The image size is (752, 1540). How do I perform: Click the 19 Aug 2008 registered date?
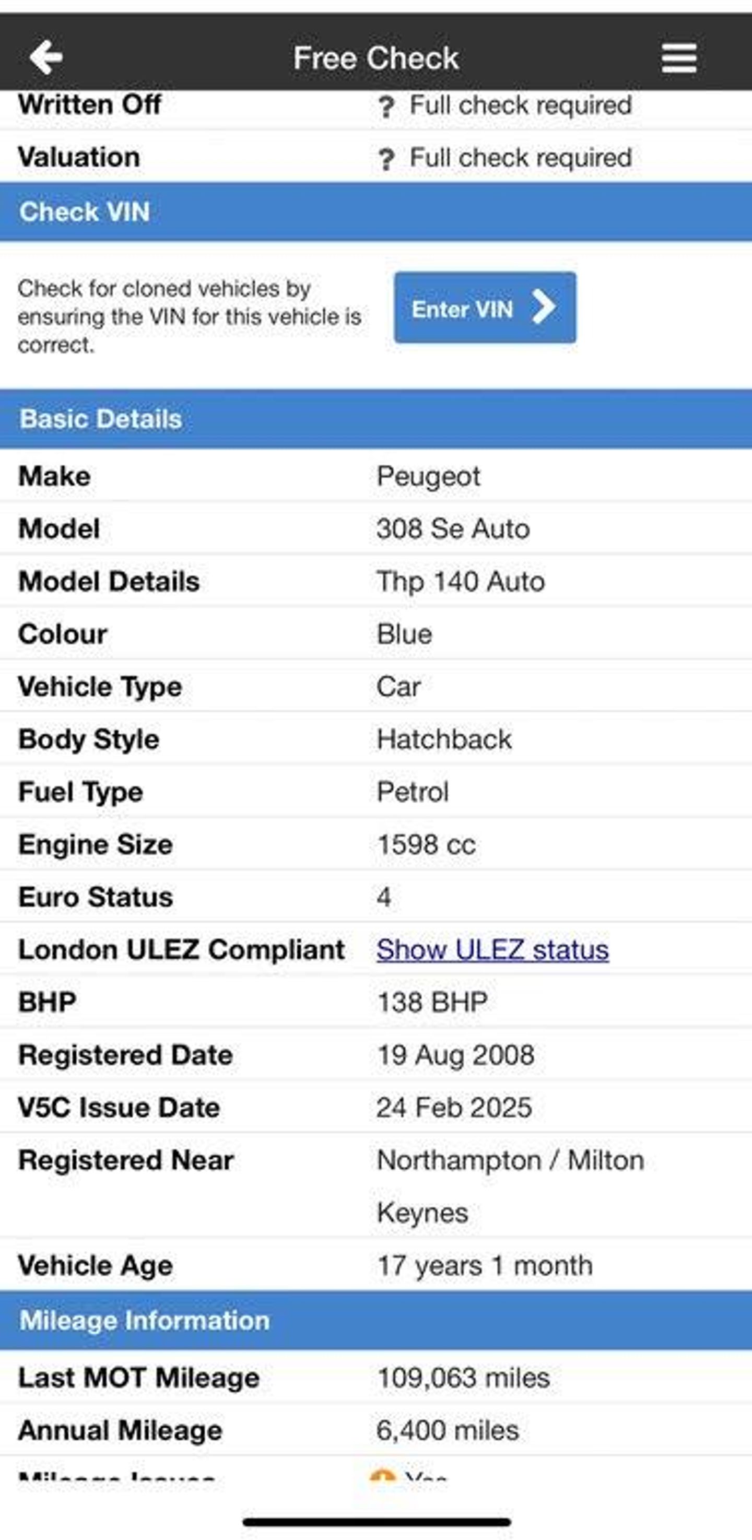pyautogui.click(x=455, y=1055)
